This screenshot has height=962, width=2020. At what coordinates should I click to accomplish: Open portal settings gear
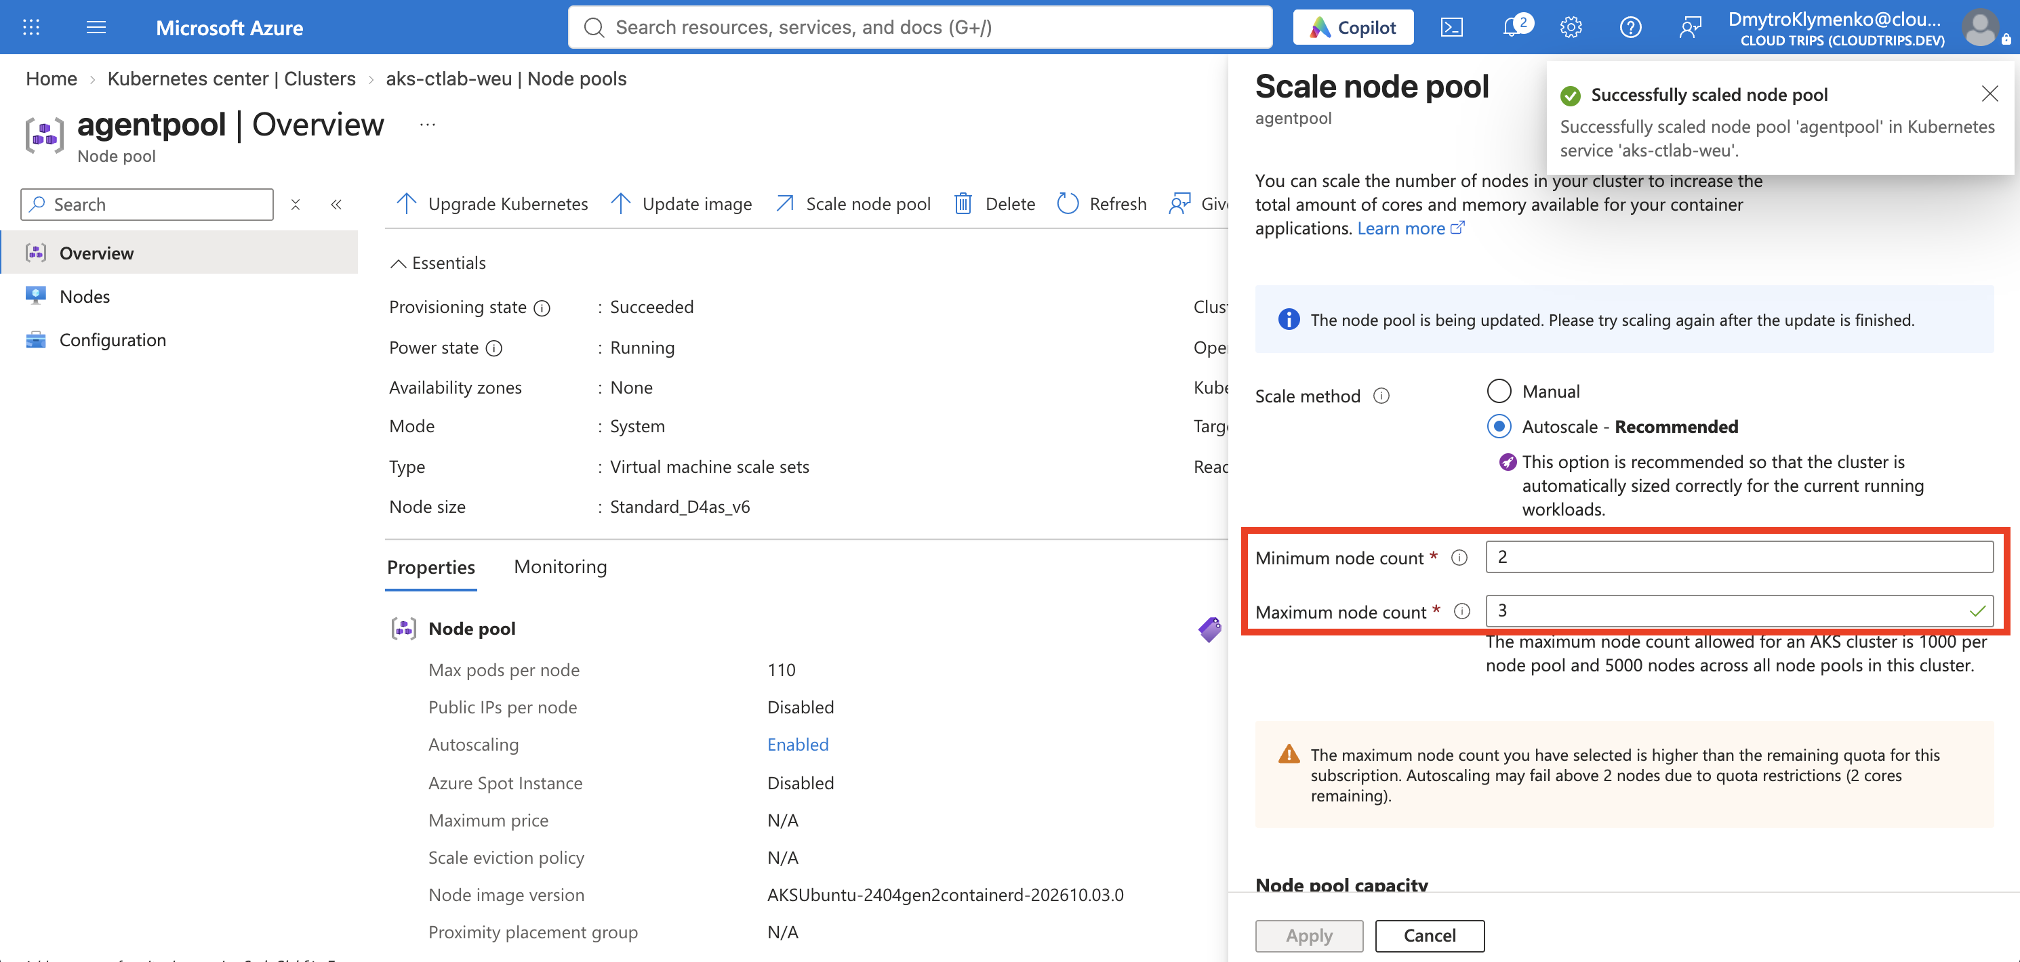click(1571, 28)
